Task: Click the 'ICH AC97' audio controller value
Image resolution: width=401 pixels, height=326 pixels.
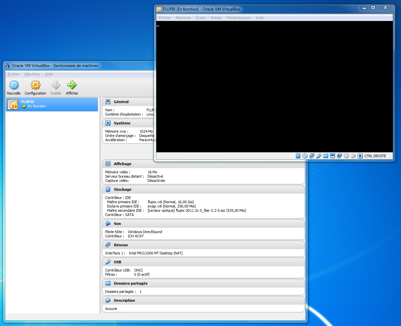Action: [136, 236]
